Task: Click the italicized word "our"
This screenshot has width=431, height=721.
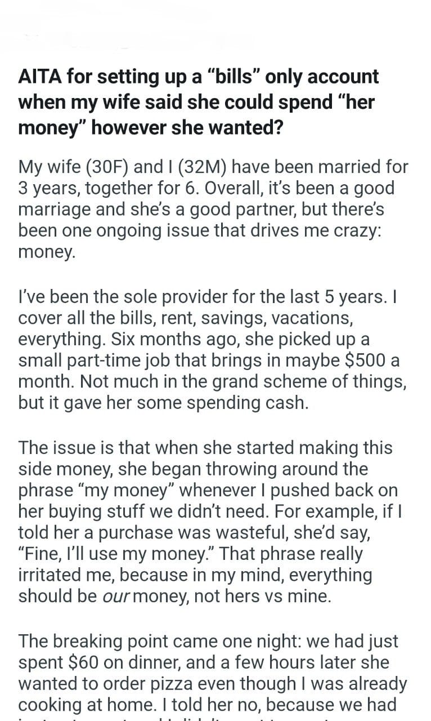Action: tap(120, 596)
